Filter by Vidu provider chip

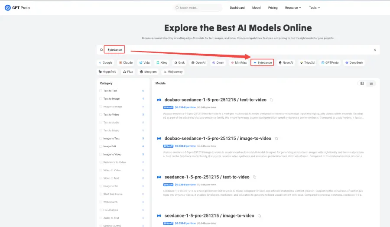tap(144, 63)
